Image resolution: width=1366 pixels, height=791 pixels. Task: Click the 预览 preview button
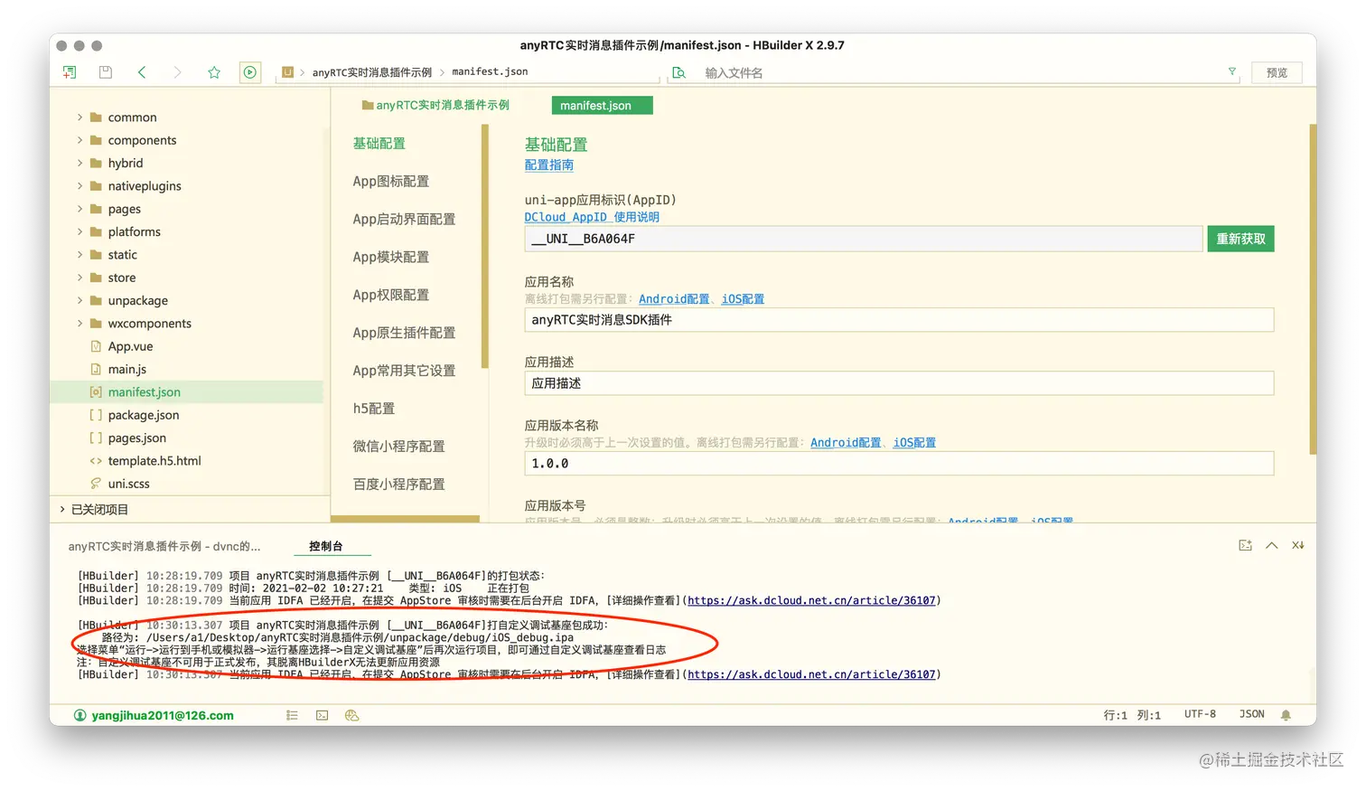[1277, 72]
